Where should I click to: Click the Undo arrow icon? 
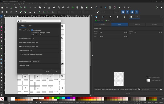click(x=30, y=8)
